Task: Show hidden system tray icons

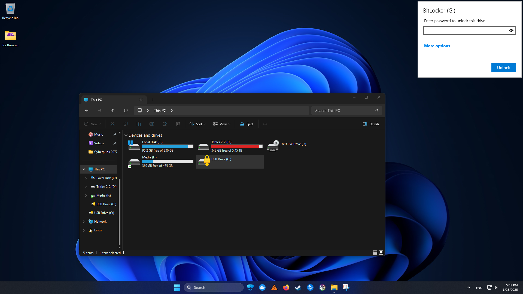Action: coord(469,287)
